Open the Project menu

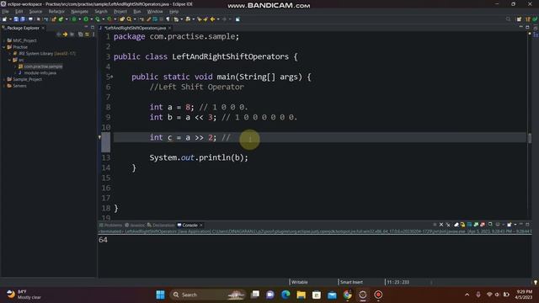tap(120, 11)
